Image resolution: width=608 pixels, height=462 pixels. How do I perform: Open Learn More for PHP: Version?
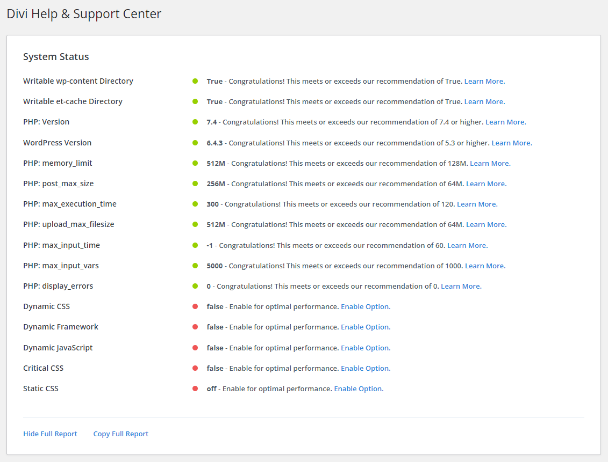506,122
